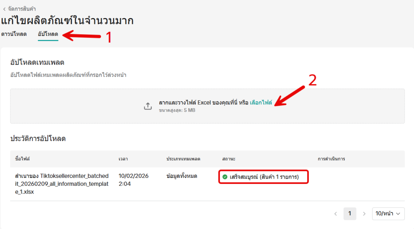This screenshot has width=414, height=229.
Task: Click the green checkmark status icon
Action: [225, 177]
